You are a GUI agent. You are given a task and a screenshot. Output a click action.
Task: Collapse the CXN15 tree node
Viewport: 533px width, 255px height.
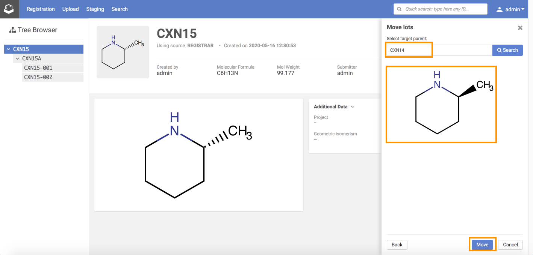(9, 49)
